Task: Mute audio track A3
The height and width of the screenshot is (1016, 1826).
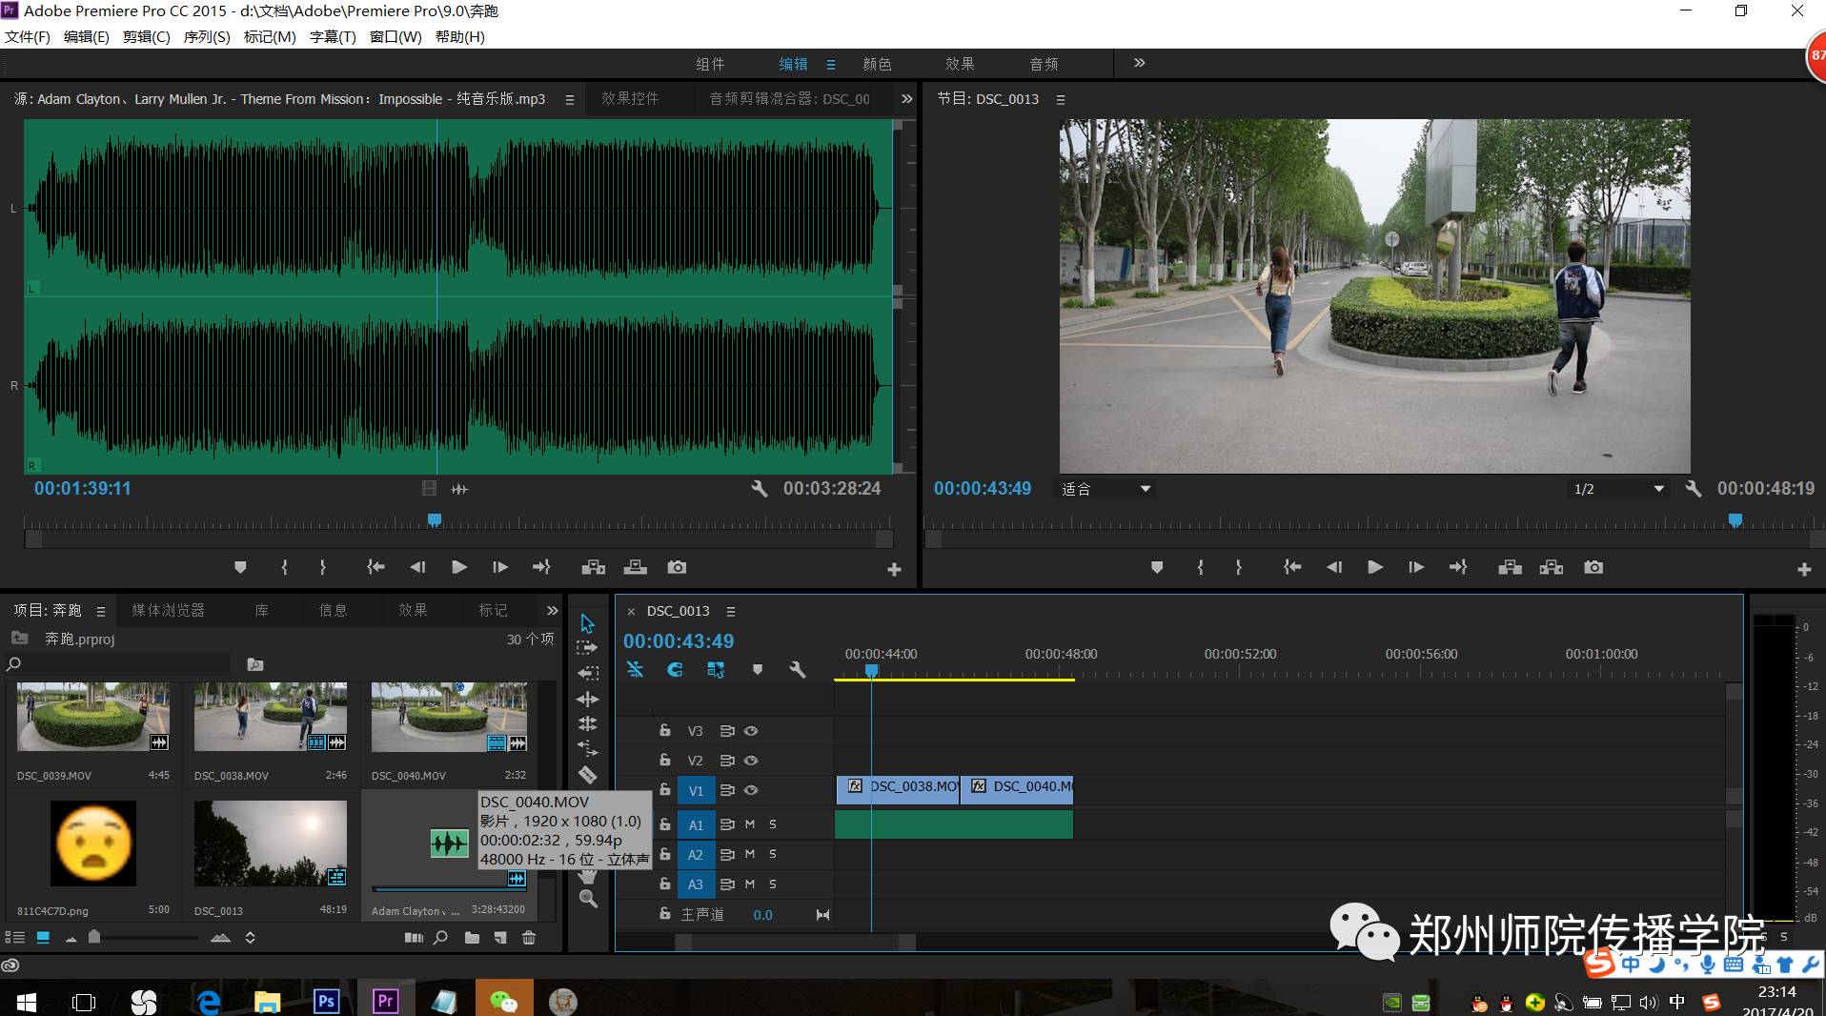Action: point(750,884)
